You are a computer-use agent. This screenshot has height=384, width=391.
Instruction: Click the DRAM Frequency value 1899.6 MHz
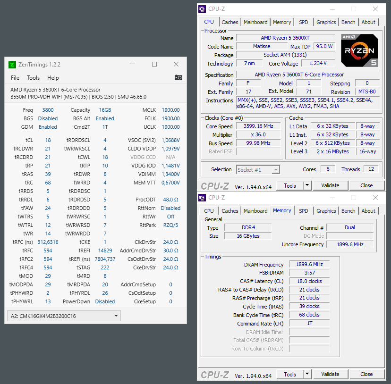pyautogui.click(x=309, y=264)
